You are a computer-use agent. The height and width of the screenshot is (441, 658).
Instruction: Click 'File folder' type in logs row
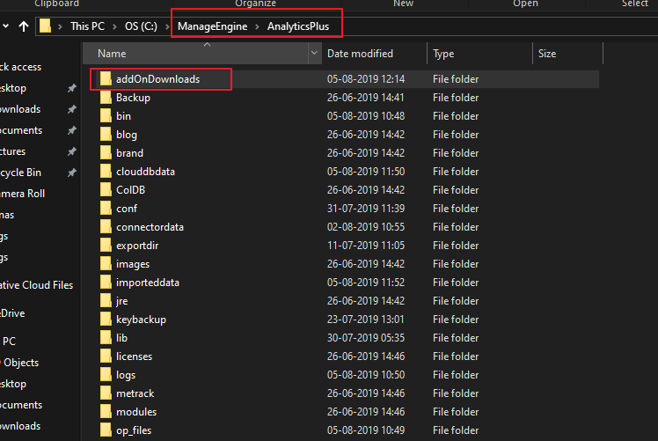tap(456, 375)
